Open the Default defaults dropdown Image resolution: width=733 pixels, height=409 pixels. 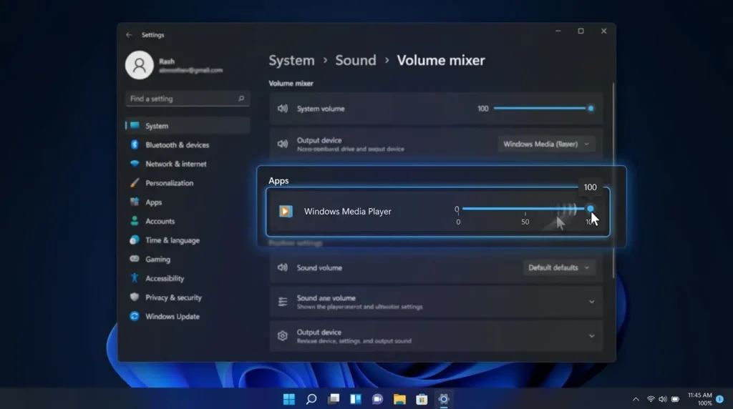click(x=558, y=267)
